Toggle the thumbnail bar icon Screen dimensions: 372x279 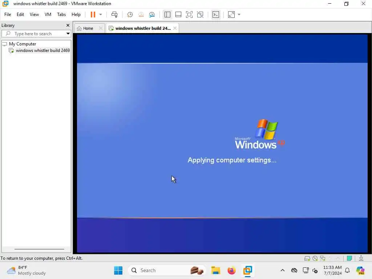[x=178, y=15]
